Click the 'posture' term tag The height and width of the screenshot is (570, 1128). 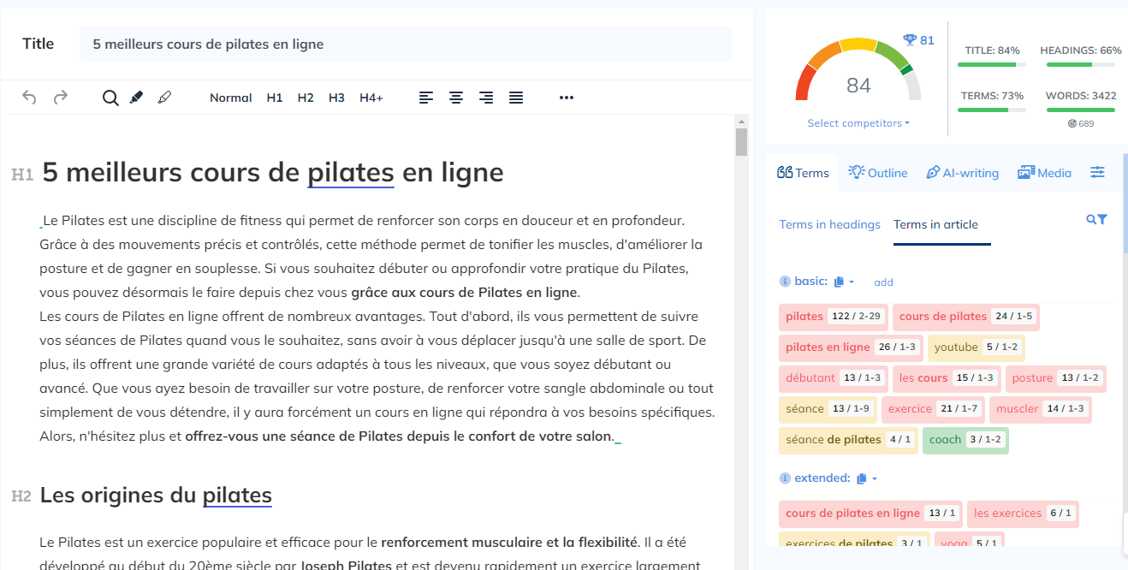tap(1055, 378)
